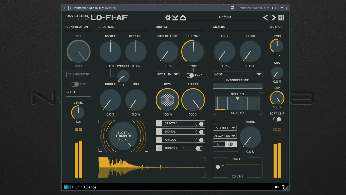The width and height of the screenshot is (346, 195).
Task: Click the Flux knob
Action: 225,52
